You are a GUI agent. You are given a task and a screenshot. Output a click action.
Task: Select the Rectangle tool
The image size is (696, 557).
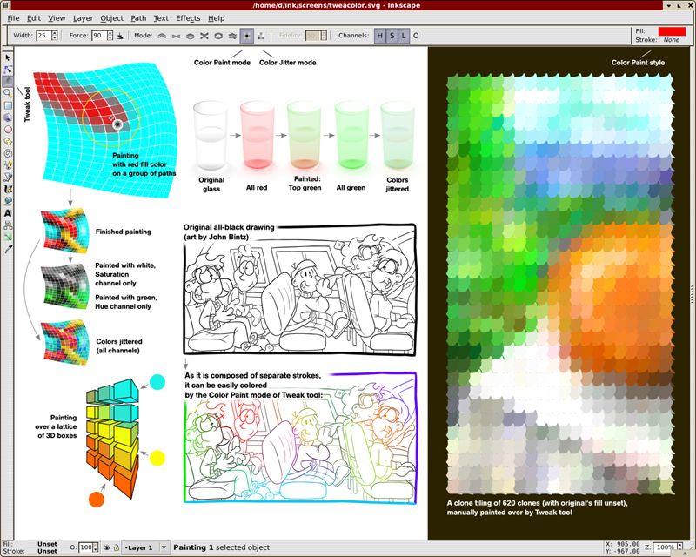(8, 104)
